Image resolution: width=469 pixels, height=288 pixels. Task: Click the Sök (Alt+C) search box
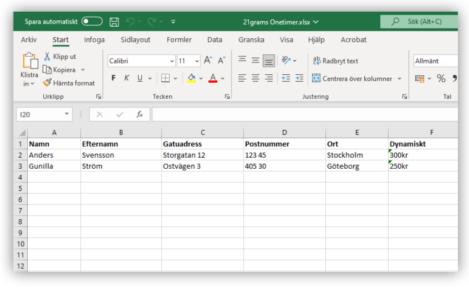(419, 22)
